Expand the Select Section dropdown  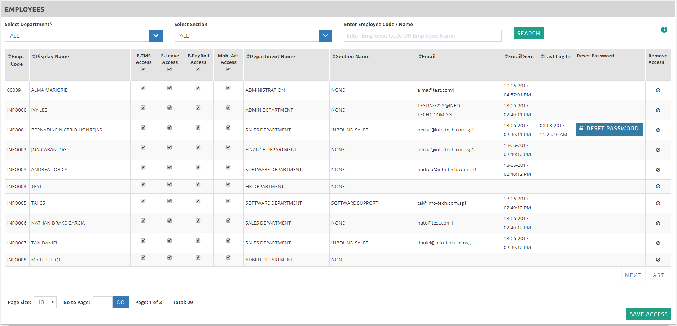pyautogui.click(x=325, y=36)
